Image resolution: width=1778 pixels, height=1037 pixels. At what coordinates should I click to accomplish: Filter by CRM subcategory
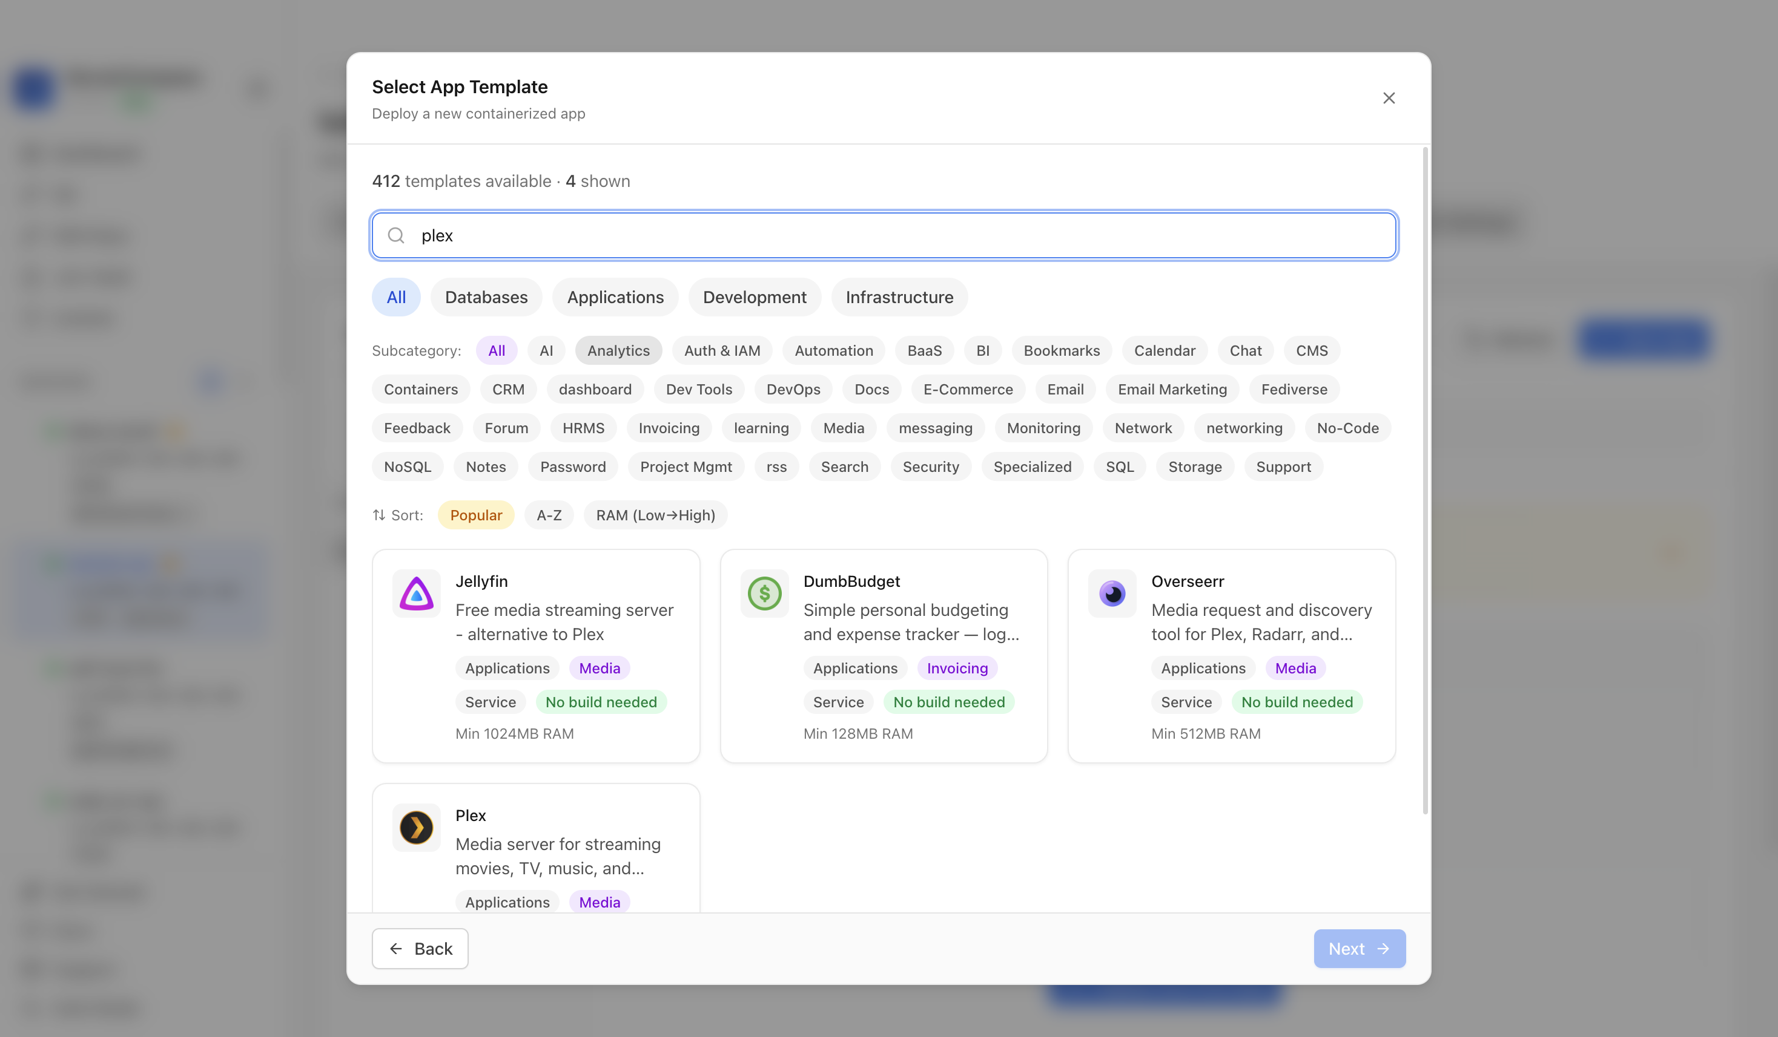coord(508,389)
